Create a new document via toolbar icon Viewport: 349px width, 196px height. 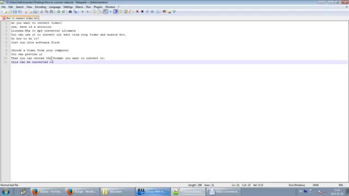coord(5,12)
